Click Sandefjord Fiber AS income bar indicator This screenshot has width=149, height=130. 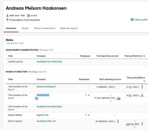pyautogui.click(x=118, y=121)
